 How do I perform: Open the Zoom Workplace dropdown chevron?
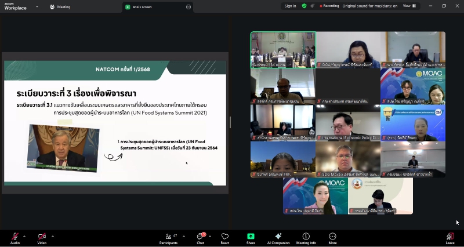click(37, 6)
